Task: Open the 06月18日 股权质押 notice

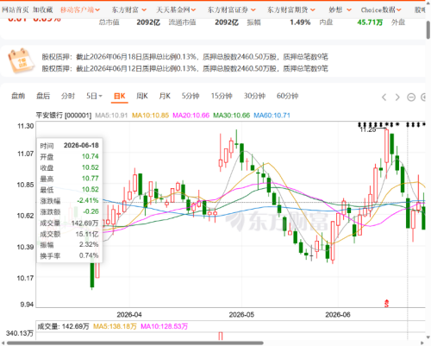Action: click(x=184, y=57)
